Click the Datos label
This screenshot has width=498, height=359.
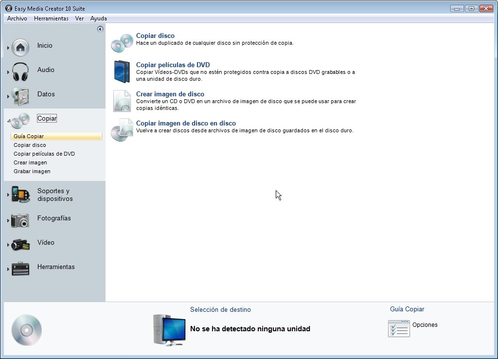46,94
